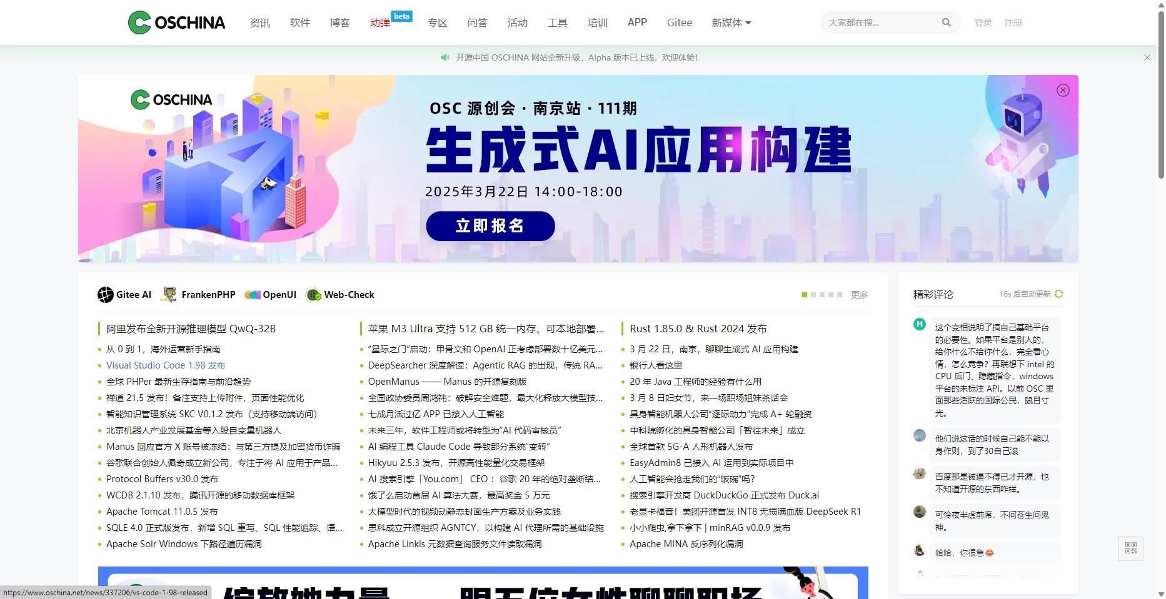Go to the 活动 section
The image size is (1166, 599).
coord(517,22)
